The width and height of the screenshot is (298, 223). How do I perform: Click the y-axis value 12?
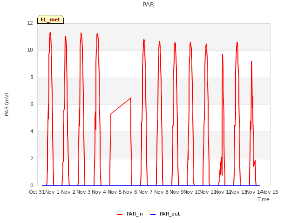tap(30, 23)
